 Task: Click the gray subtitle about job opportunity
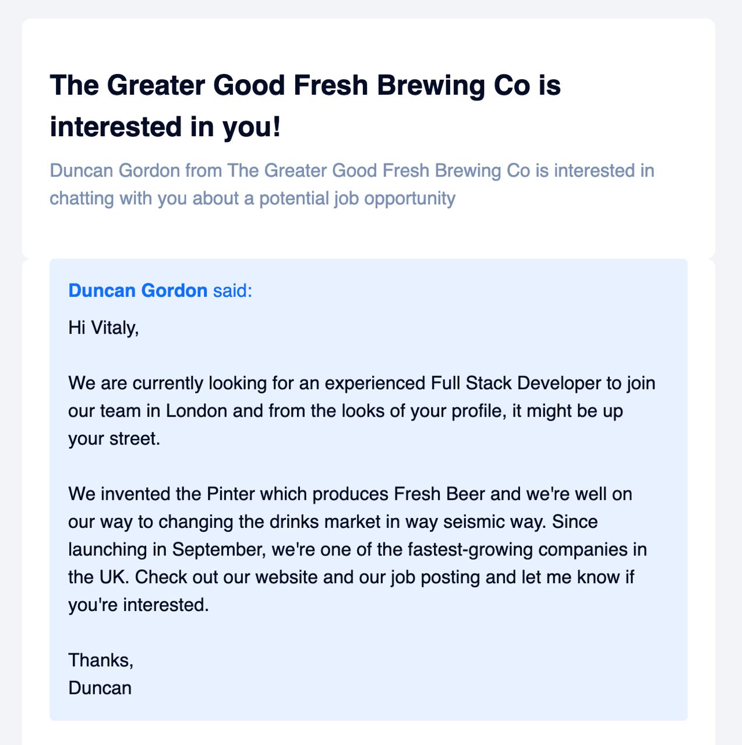(x=352, y=185)
